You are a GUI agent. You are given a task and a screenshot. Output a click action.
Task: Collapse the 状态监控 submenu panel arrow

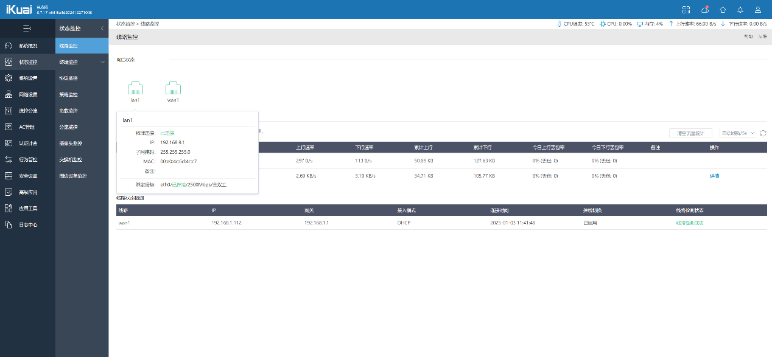click(102, 28)
